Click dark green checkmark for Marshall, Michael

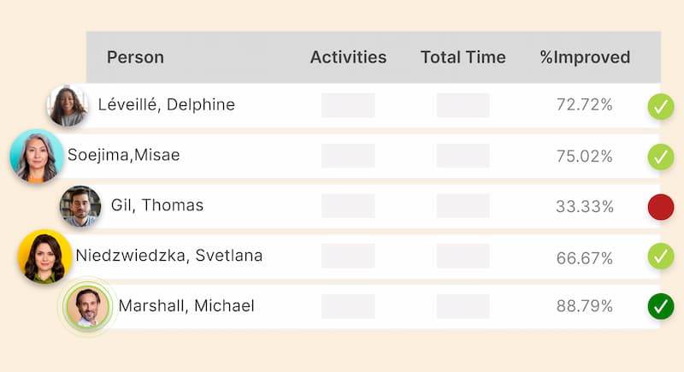tap(660, 305)
